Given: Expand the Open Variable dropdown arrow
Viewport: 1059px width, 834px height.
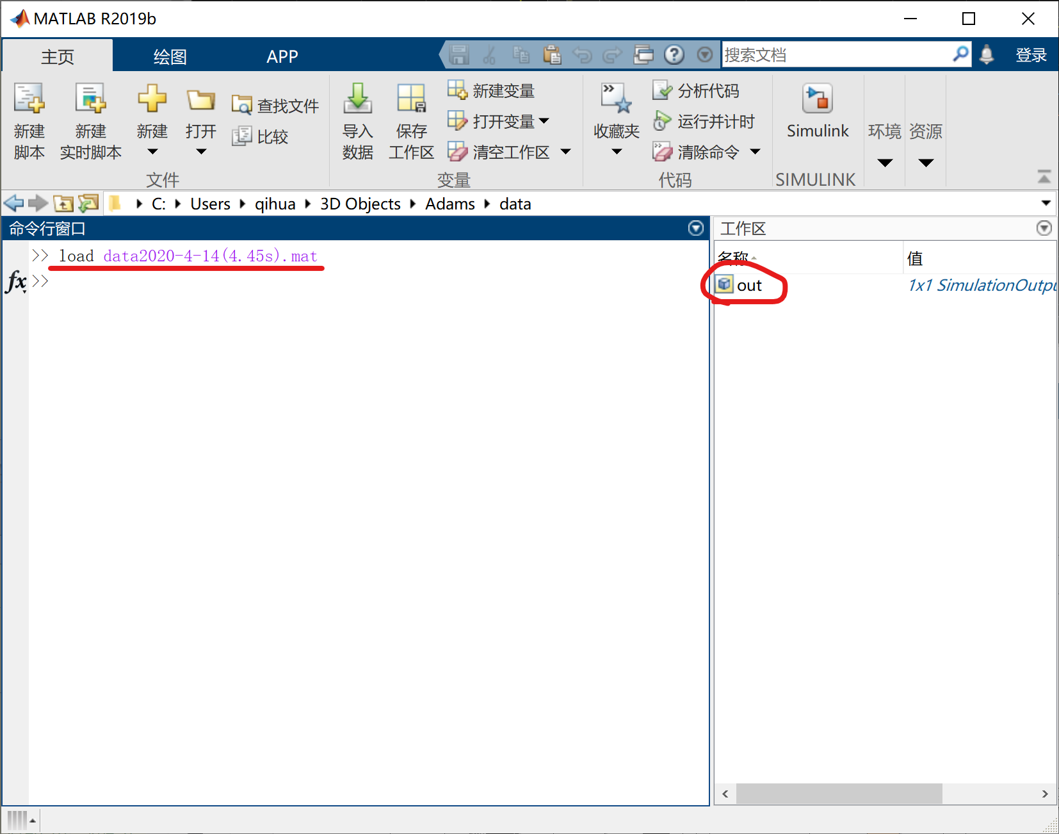Looking at the screenshot, I should tap(544, 121).
